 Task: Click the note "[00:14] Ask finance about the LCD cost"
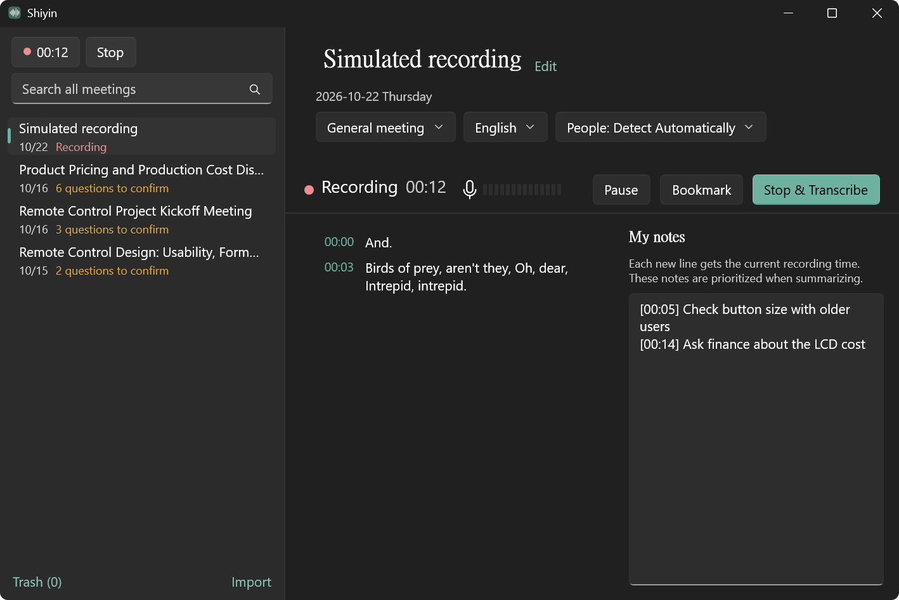(753, 344)
